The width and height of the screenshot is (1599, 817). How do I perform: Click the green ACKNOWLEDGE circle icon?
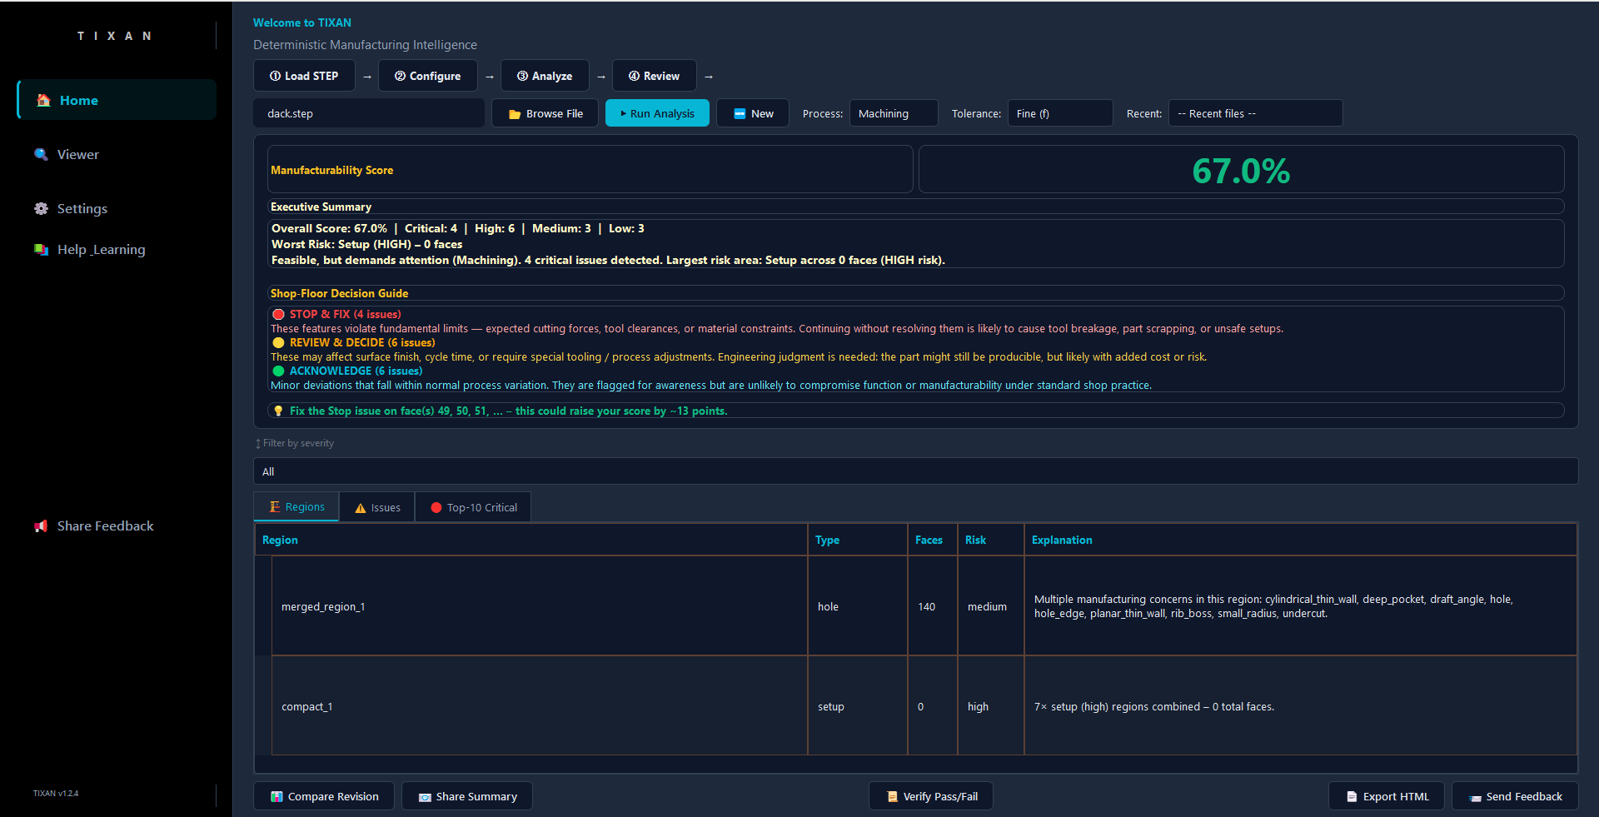click(x=279, y=371)
